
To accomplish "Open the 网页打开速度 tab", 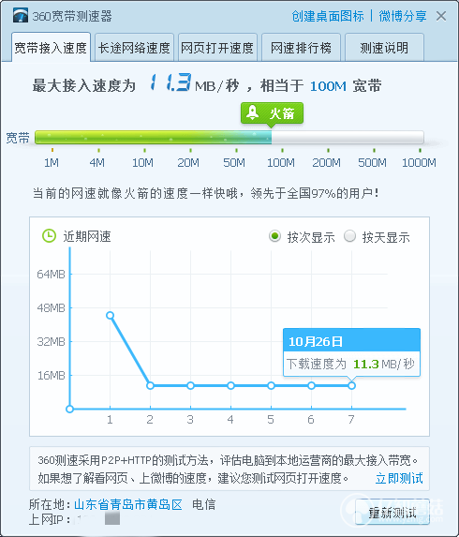I will coord(217,48).
